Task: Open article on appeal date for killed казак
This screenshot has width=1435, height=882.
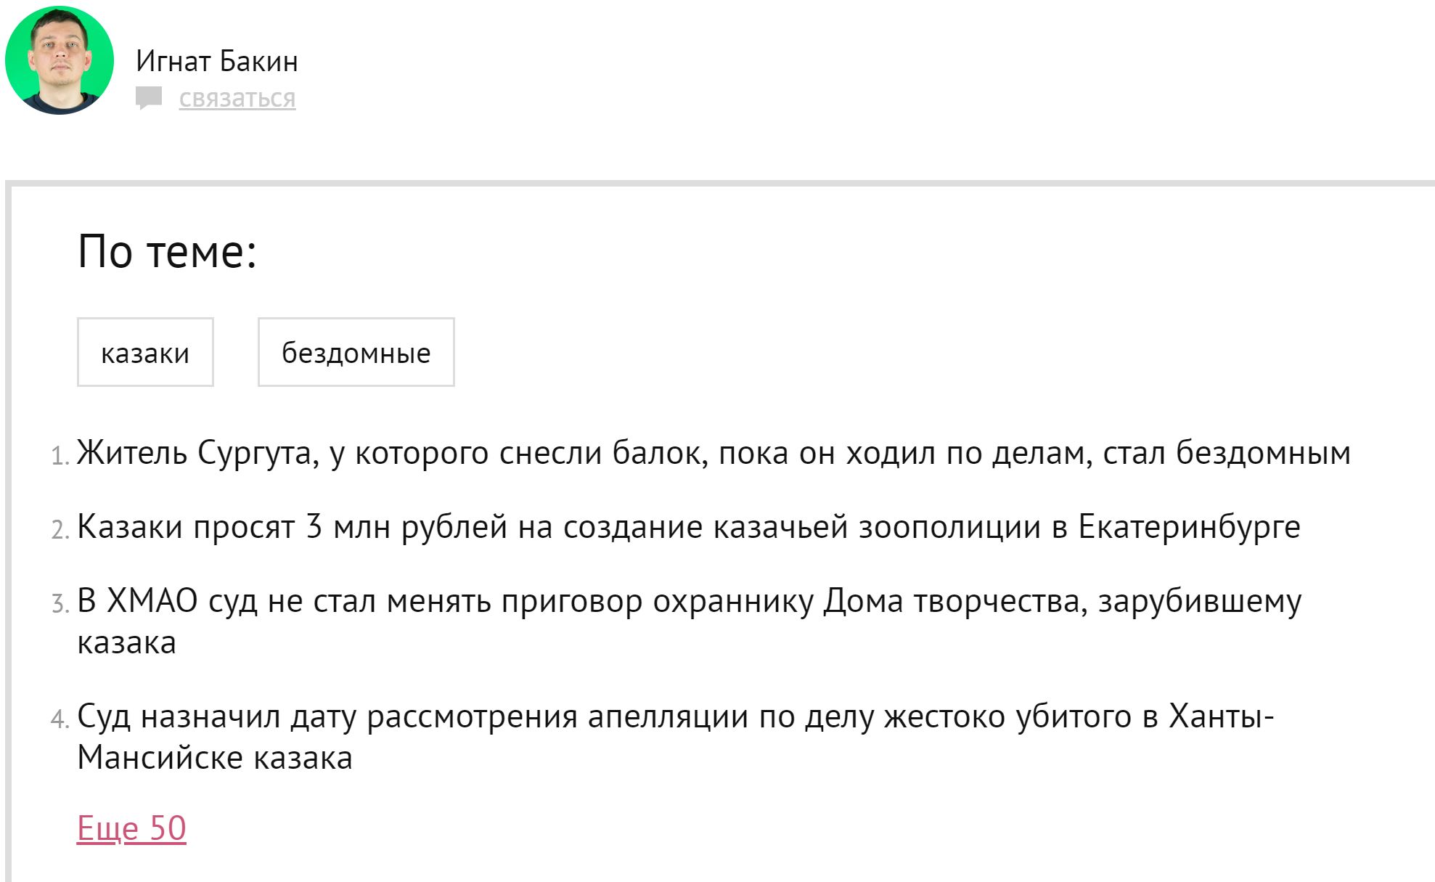Action: [676, 737]
